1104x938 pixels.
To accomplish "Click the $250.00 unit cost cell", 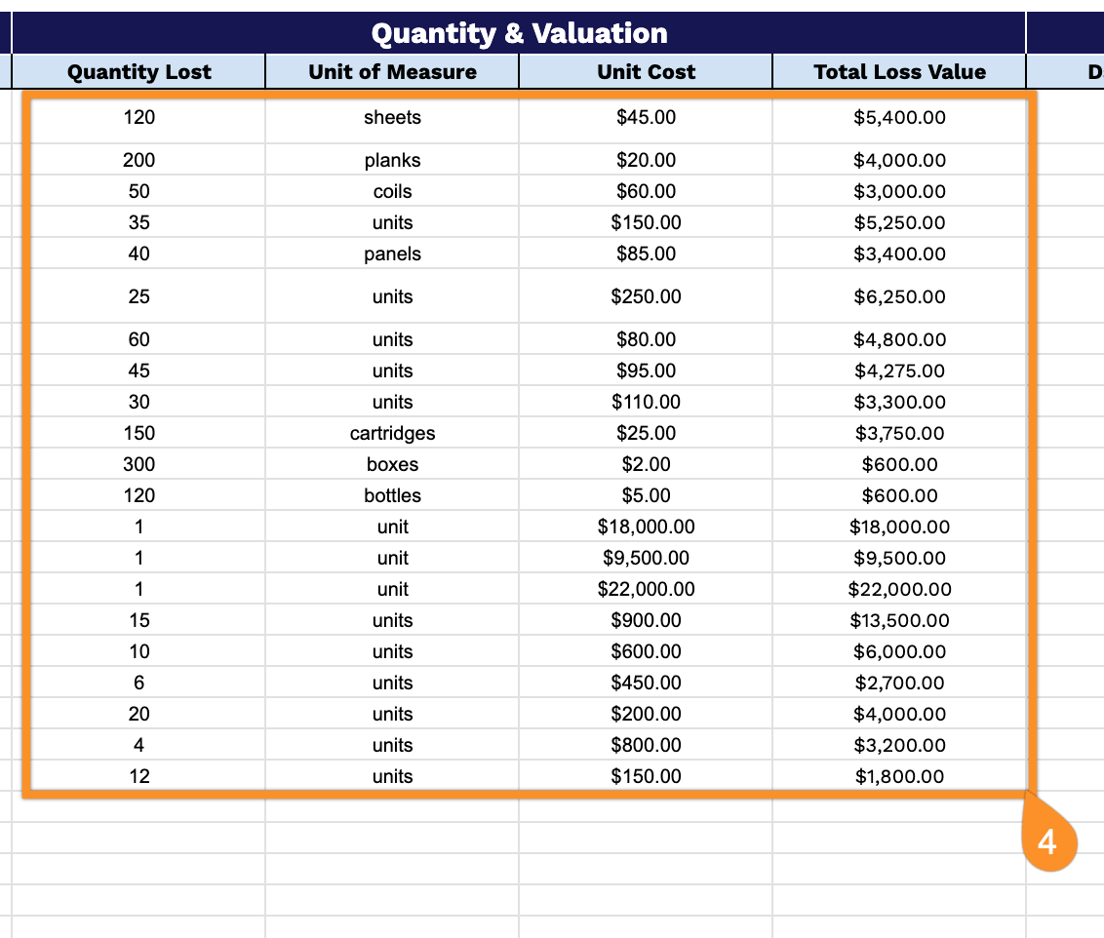I will click(x=646, y=296).
